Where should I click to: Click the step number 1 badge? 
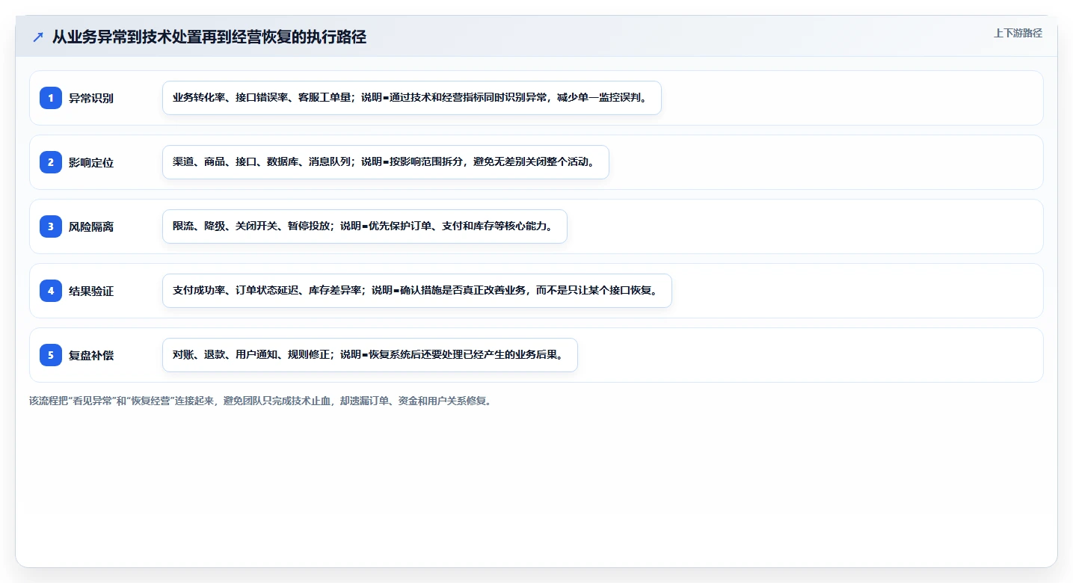[x=51, y=98]
